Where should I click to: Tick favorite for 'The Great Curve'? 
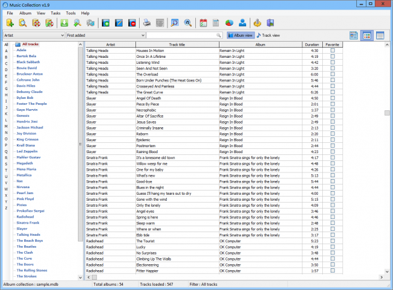(333, 92)
